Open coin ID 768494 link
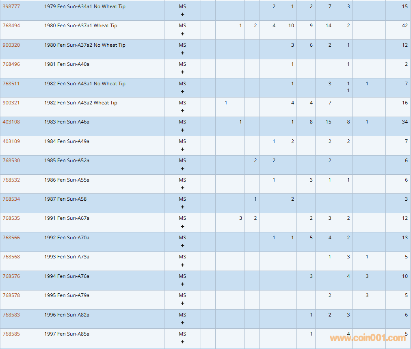 [x=11, y=26]
